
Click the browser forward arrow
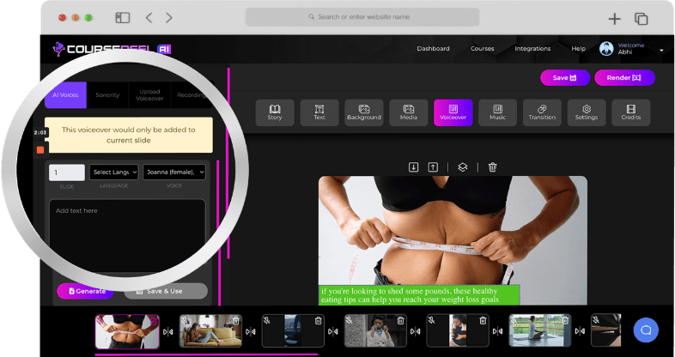click(169, 18)
